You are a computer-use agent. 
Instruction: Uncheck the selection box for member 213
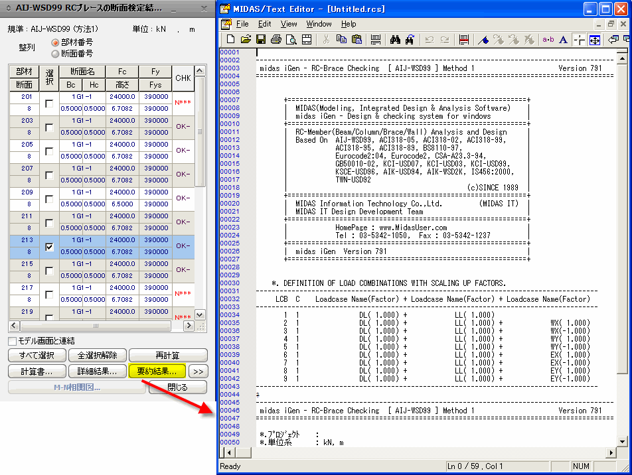point(49,247)
